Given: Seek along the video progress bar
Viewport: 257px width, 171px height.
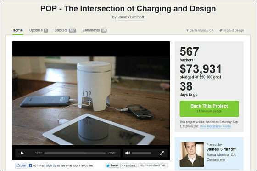Looking at the screenshot, I should click(x=75, y=153).
